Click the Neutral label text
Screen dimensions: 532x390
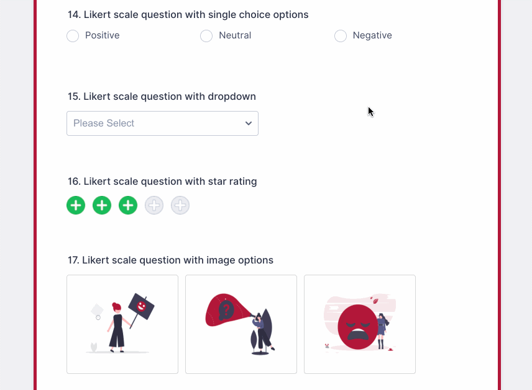point(235,35)
